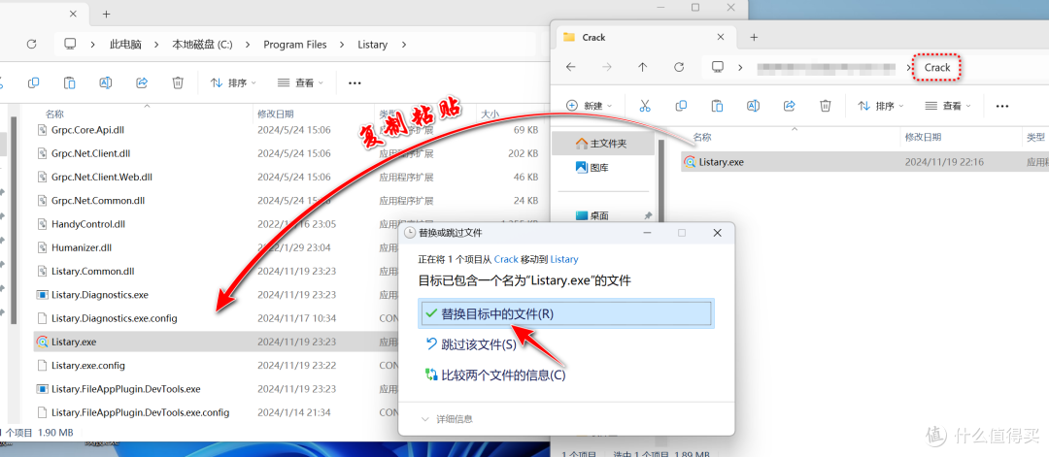Click 此电脑 in Listary address bar
Viewport: 1049px width, 457px height.
click(x=125, y=45)
